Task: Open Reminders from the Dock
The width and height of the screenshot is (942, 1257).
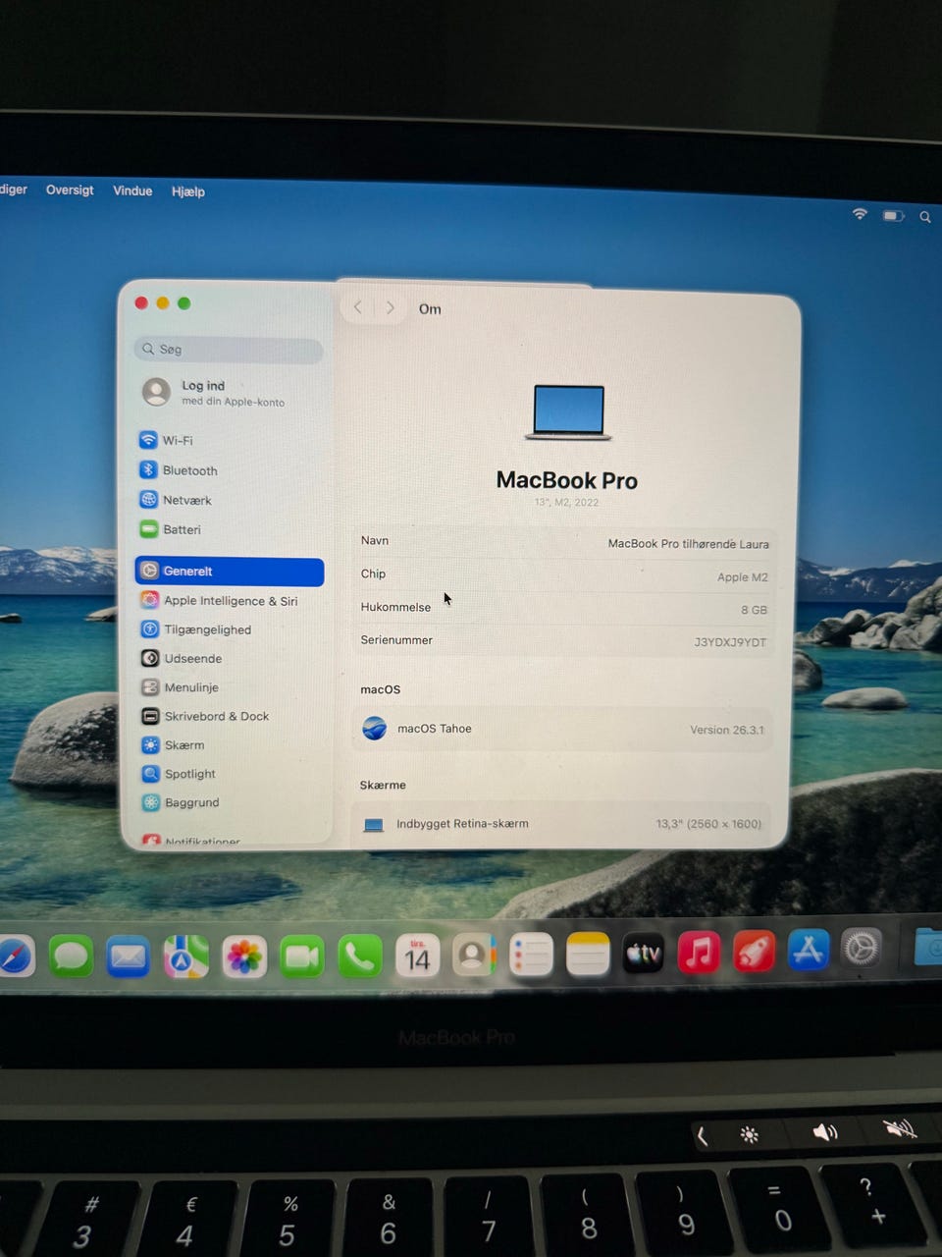Action: click(x=531, y=956)
